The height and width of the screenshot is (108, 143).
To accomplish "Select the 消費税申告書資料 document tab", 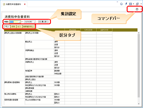I will tap(14, 4).
